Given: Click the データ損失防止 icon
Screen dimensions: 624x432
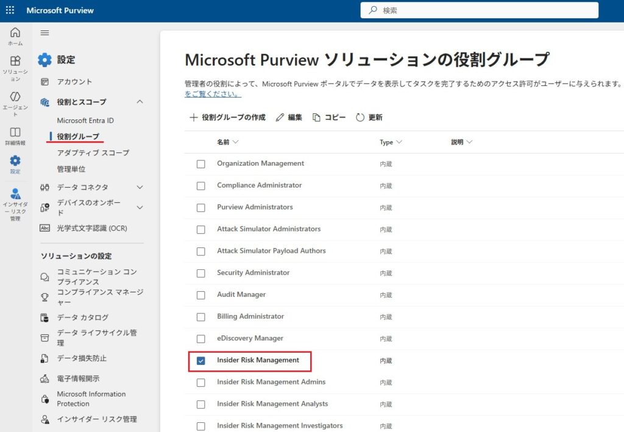Looking at the screenshot, I should coord(44,358).
